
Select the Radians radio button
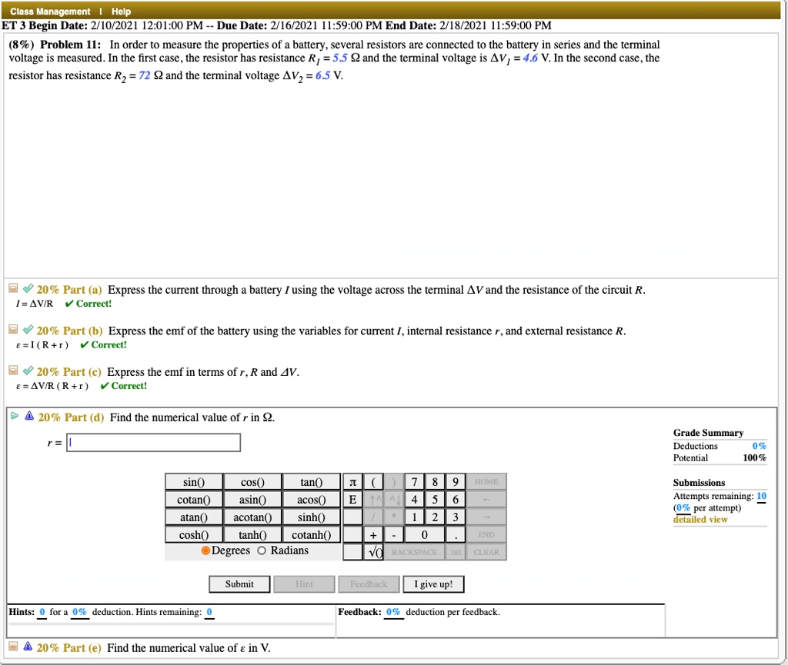262,550
